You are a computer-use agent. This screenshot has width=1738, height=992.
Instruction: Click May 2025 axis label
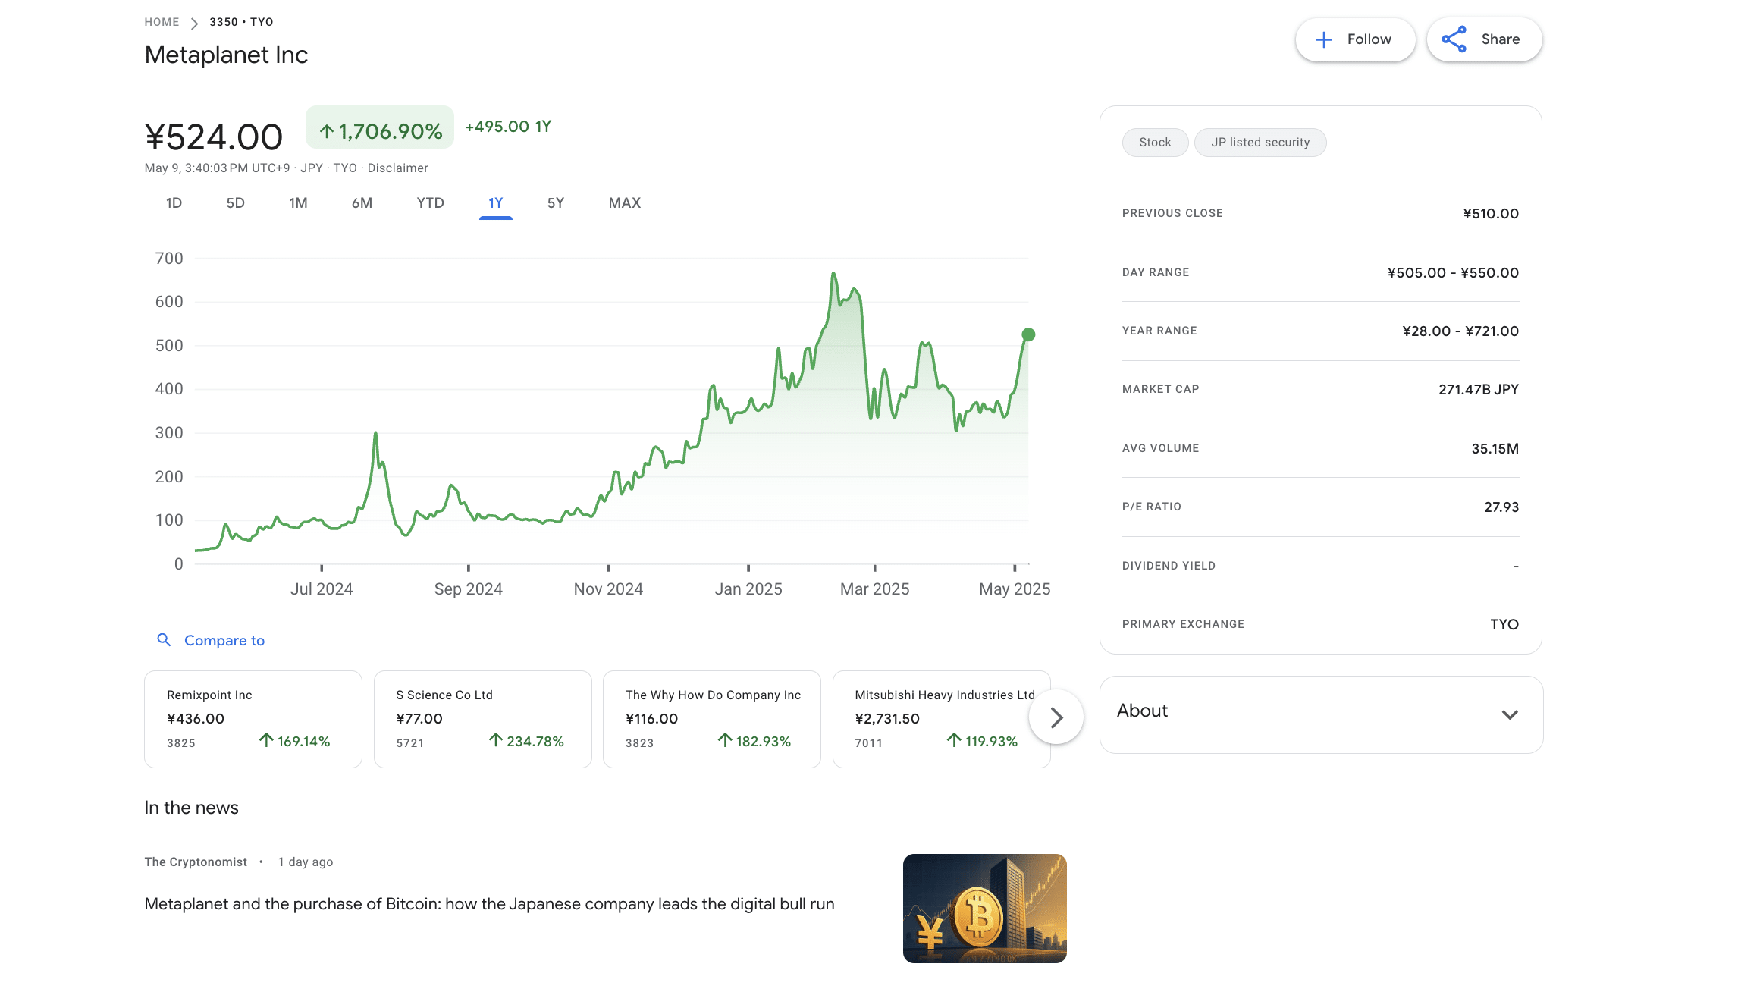(1015, 589)
